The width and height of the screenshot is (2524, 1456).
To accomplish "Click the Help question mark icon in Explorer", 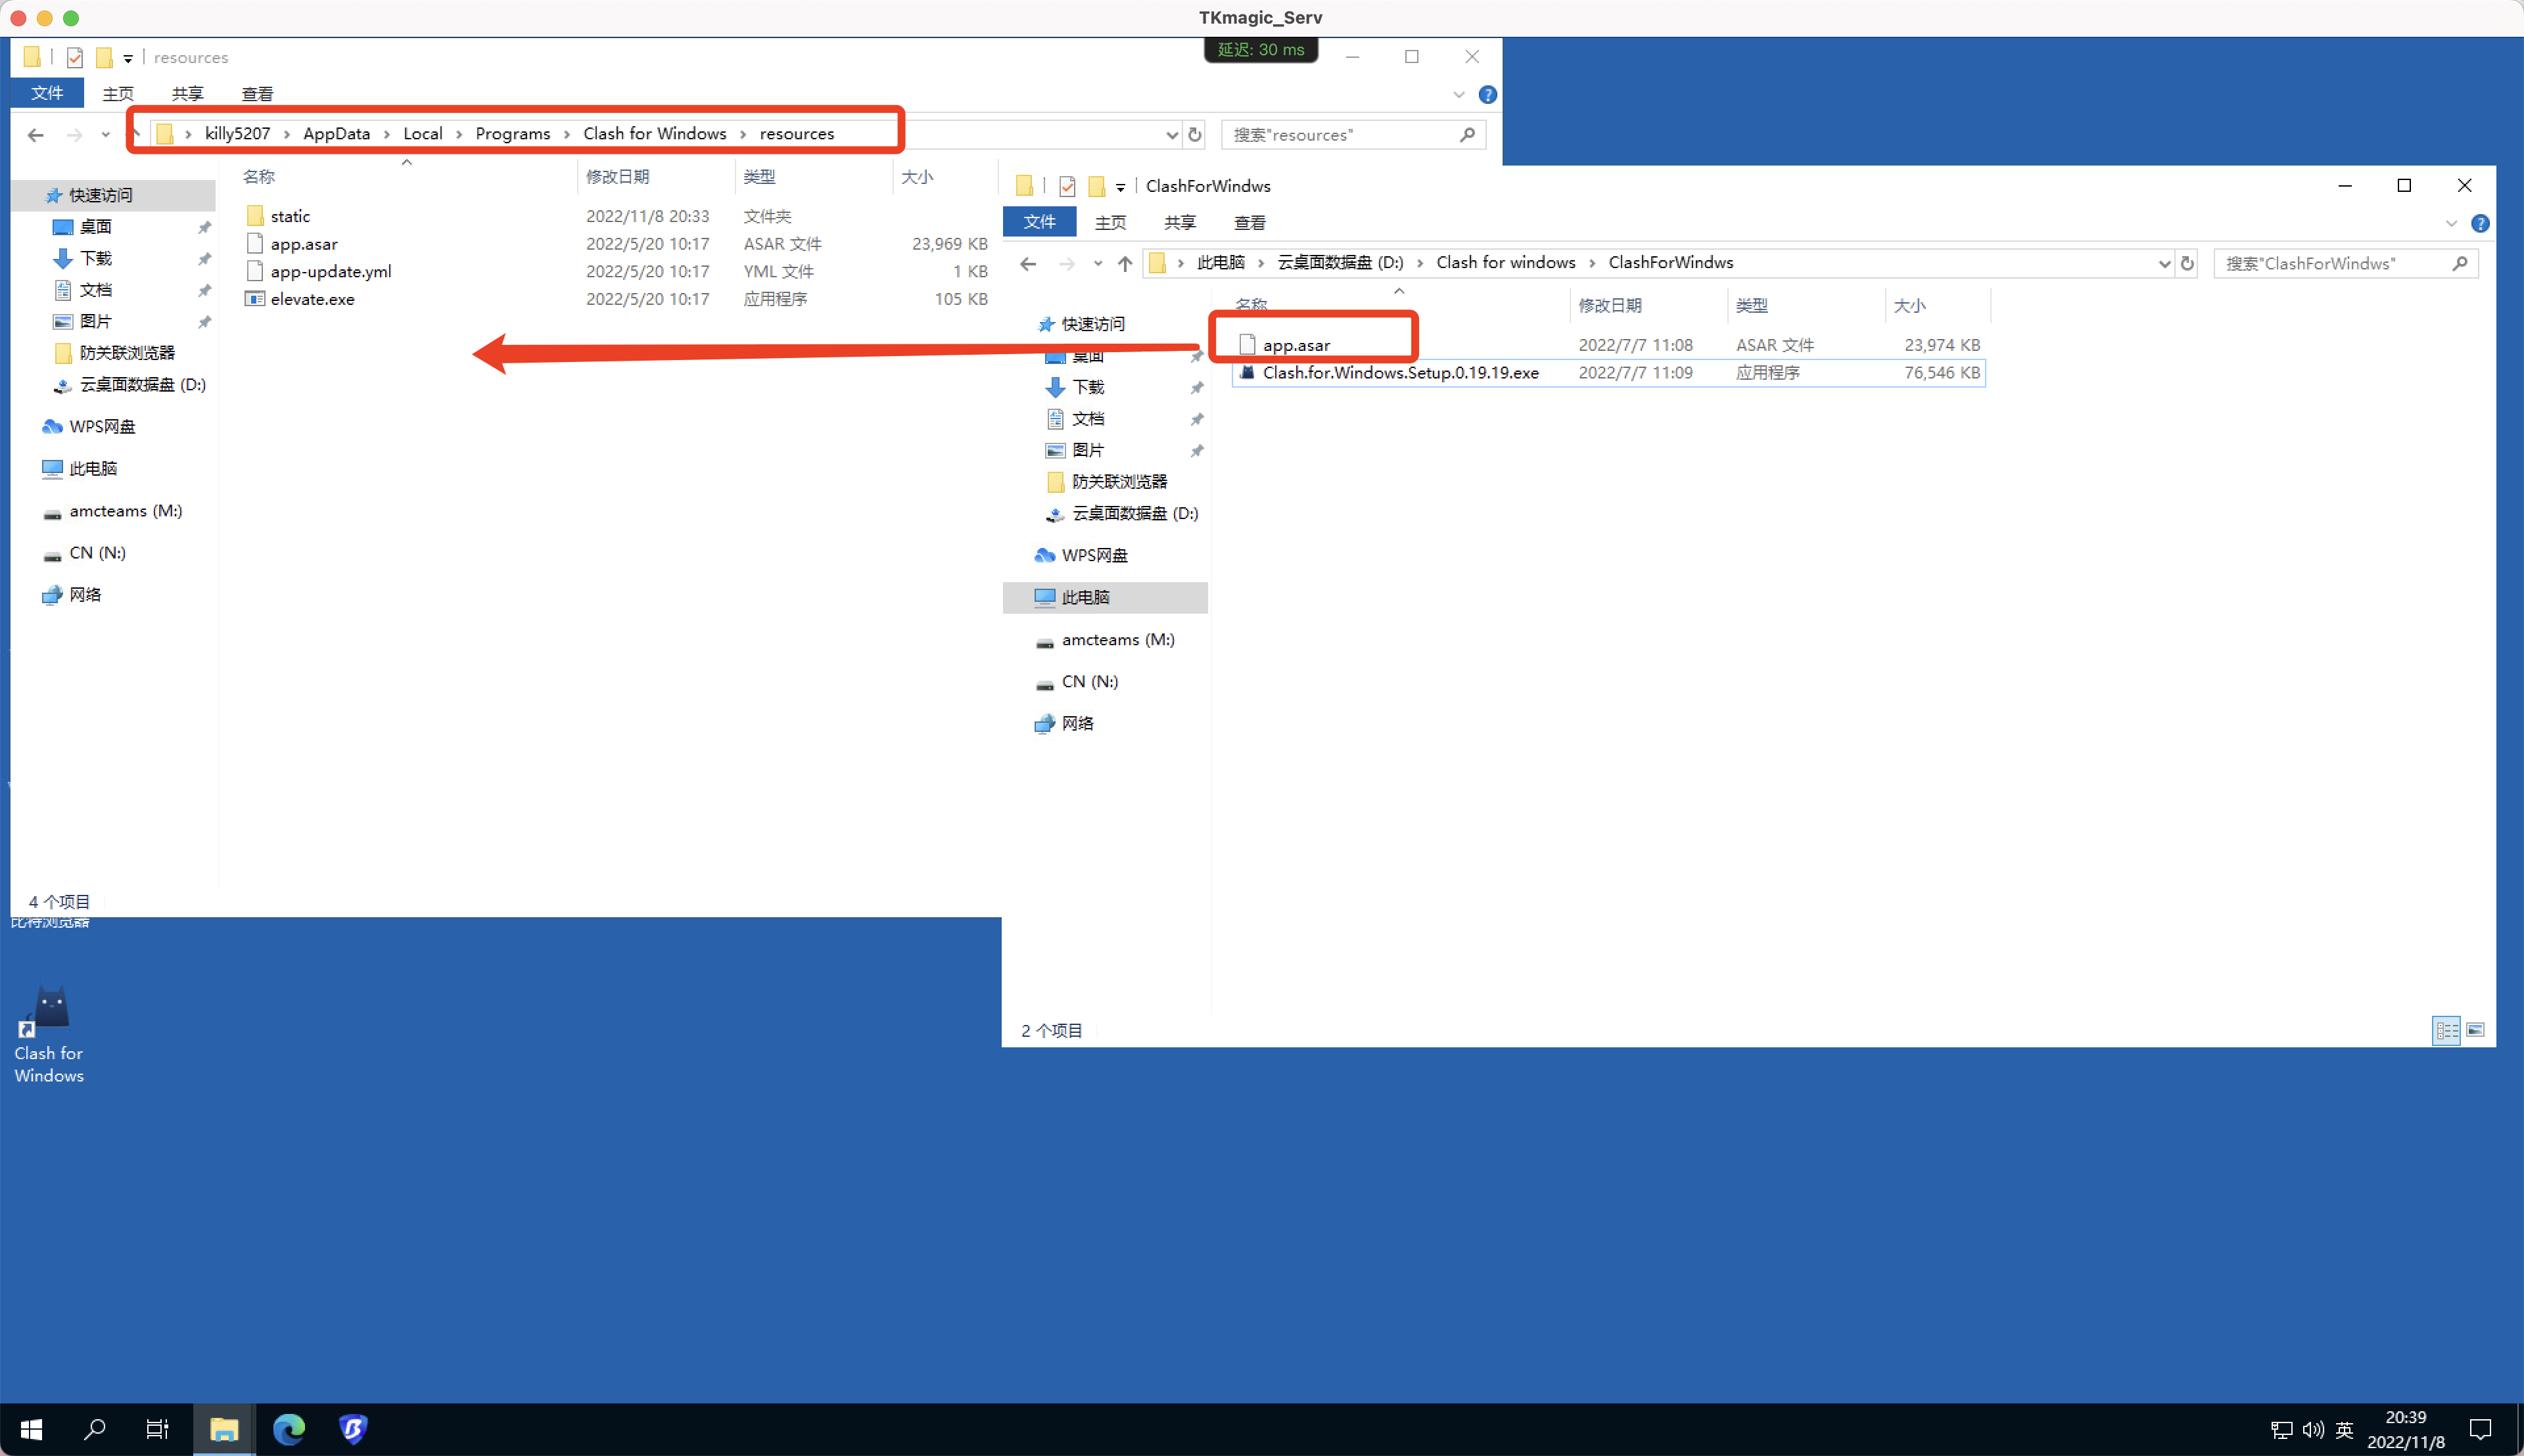I will 1487,95.
